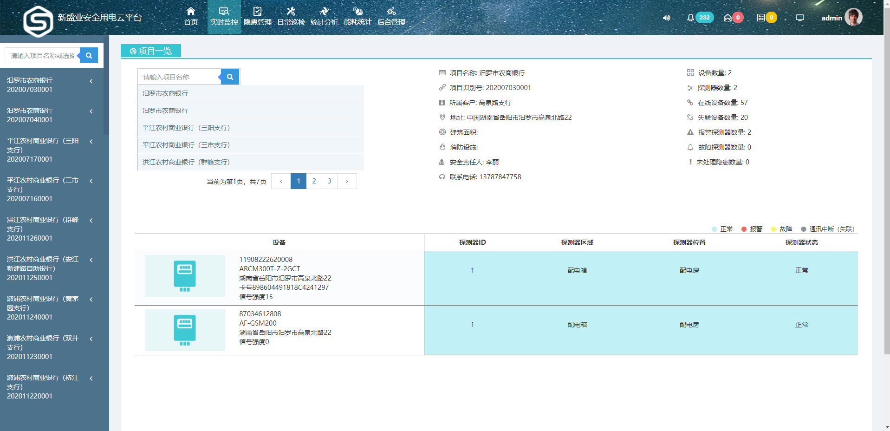Toggle the sound speaker icon
The image size is (890, 431).
[666, 18]
